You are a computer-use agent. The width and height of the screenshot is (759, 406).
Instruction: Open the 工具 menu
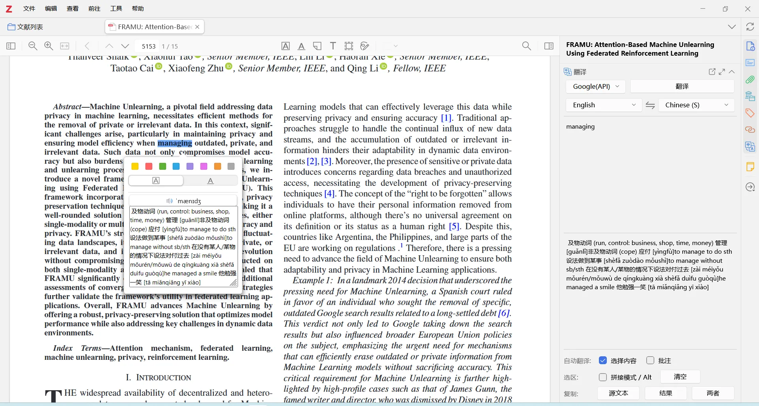point(116,9)
